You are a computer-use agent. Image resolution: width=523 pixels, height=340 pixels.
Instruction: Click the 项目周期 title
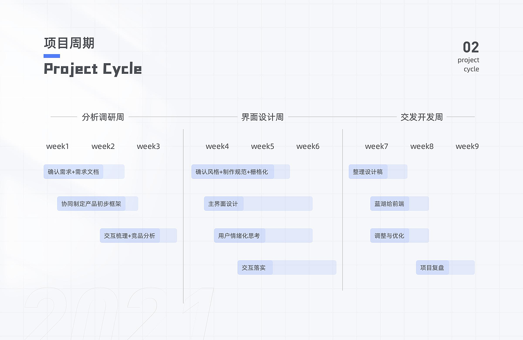(69, 43)
